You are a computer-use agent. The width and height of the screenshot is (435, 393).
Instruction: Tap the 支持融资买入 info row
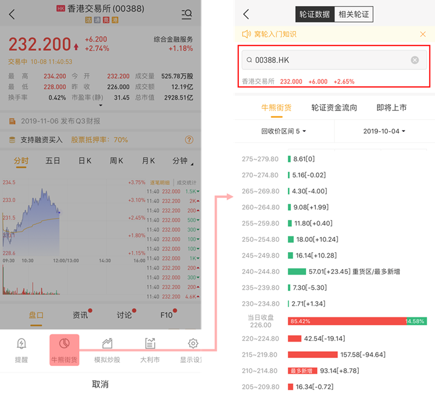tap(100, 140)
